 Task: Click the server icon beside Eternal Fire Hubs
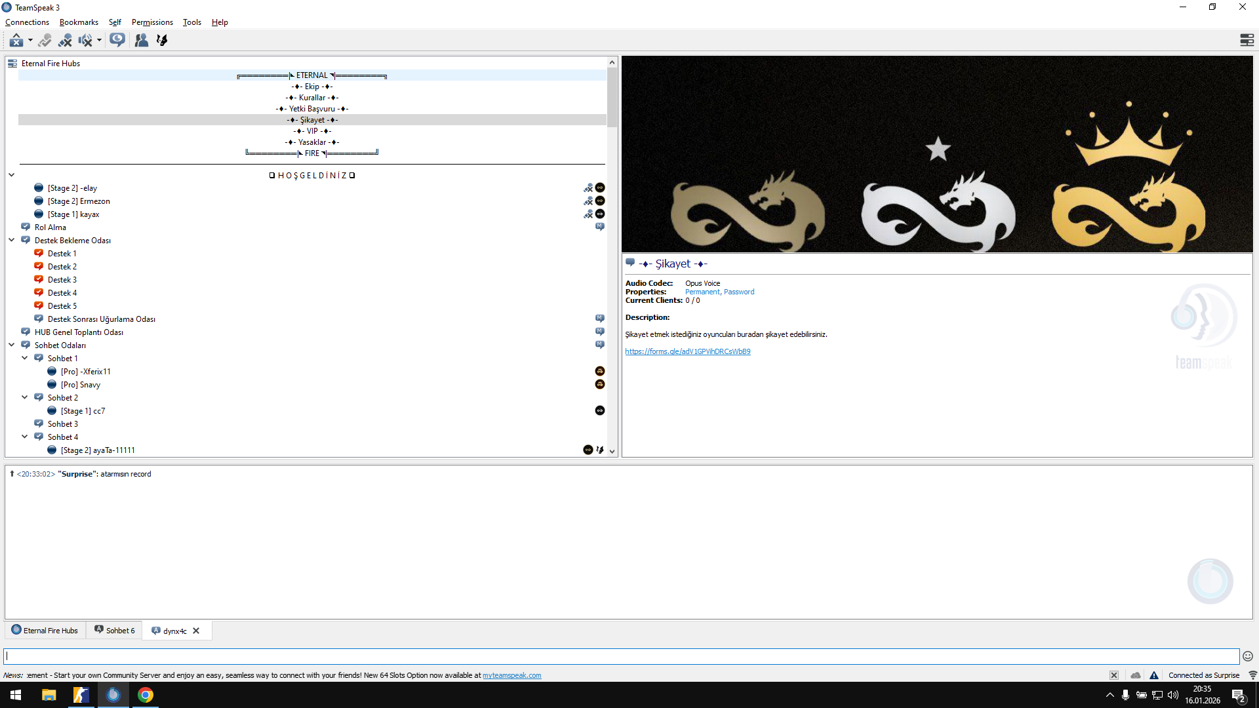pyautogui.click(x=12, y=64)
